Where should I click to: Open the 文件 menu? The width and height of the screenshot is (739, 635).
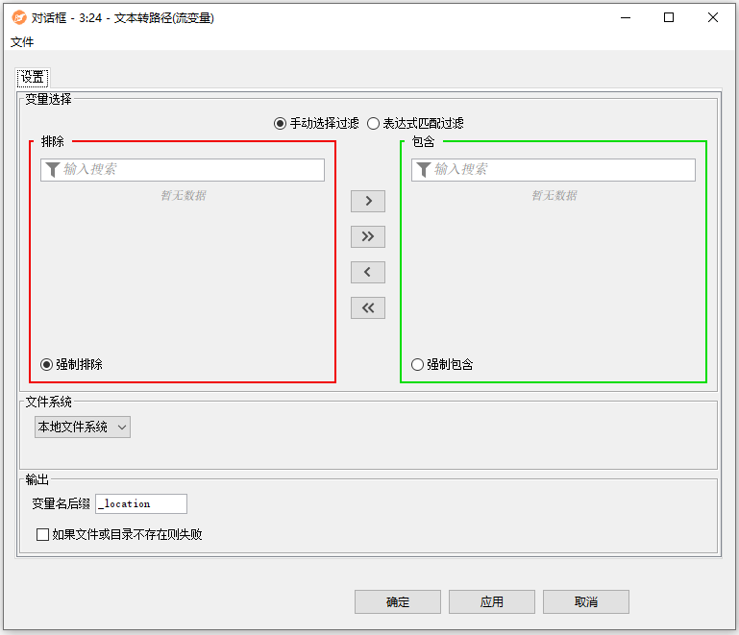click(22, 42)
